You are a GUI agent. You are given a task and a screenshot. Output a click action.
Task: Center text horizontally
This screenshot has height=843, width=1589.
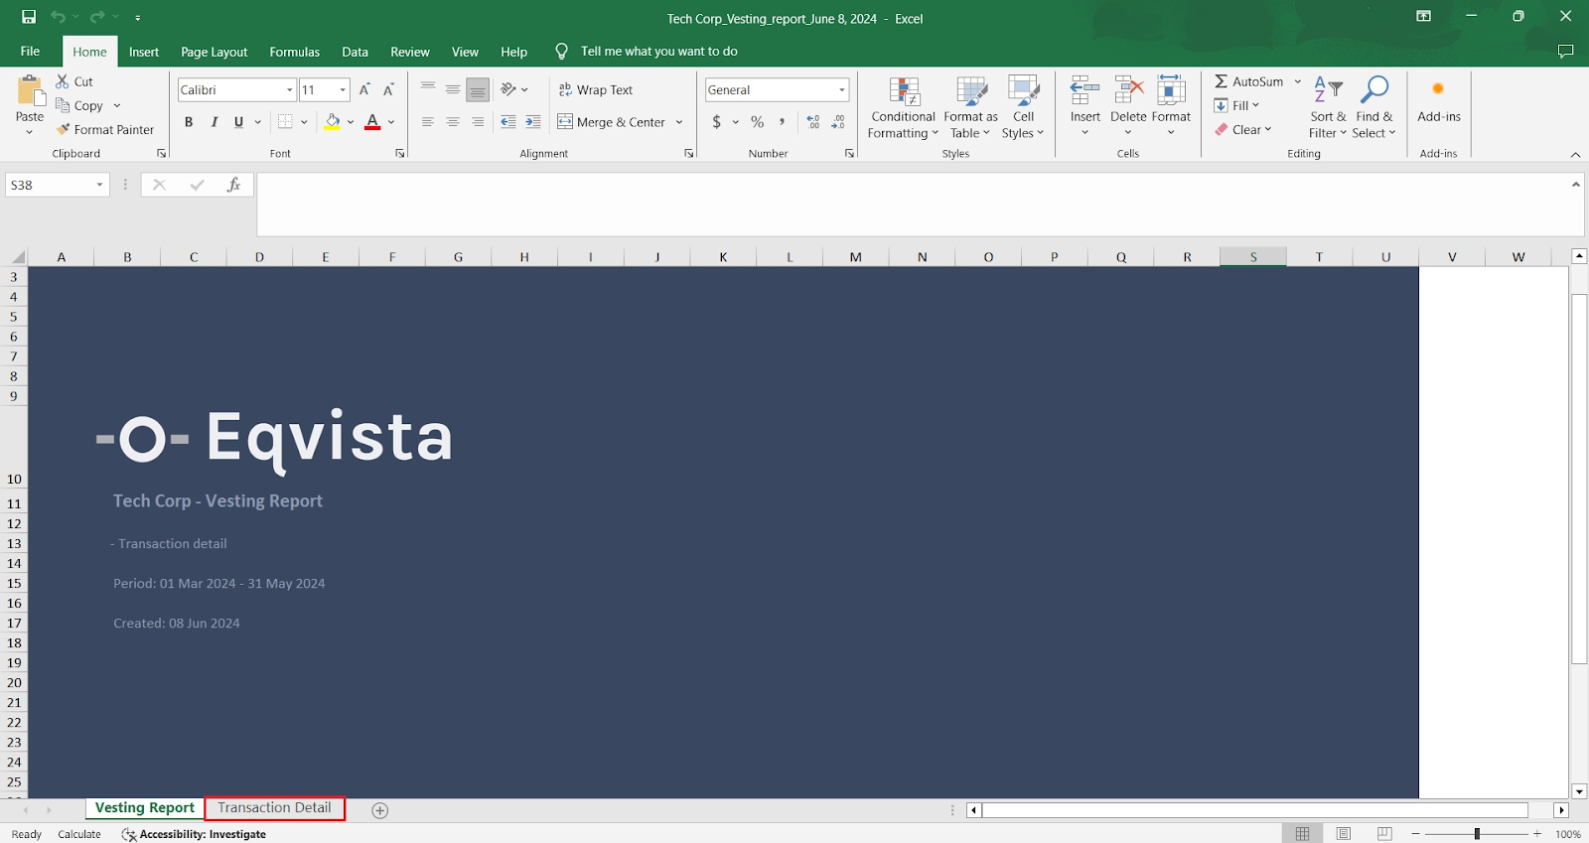pyautogui.click(x=453, y=121)
